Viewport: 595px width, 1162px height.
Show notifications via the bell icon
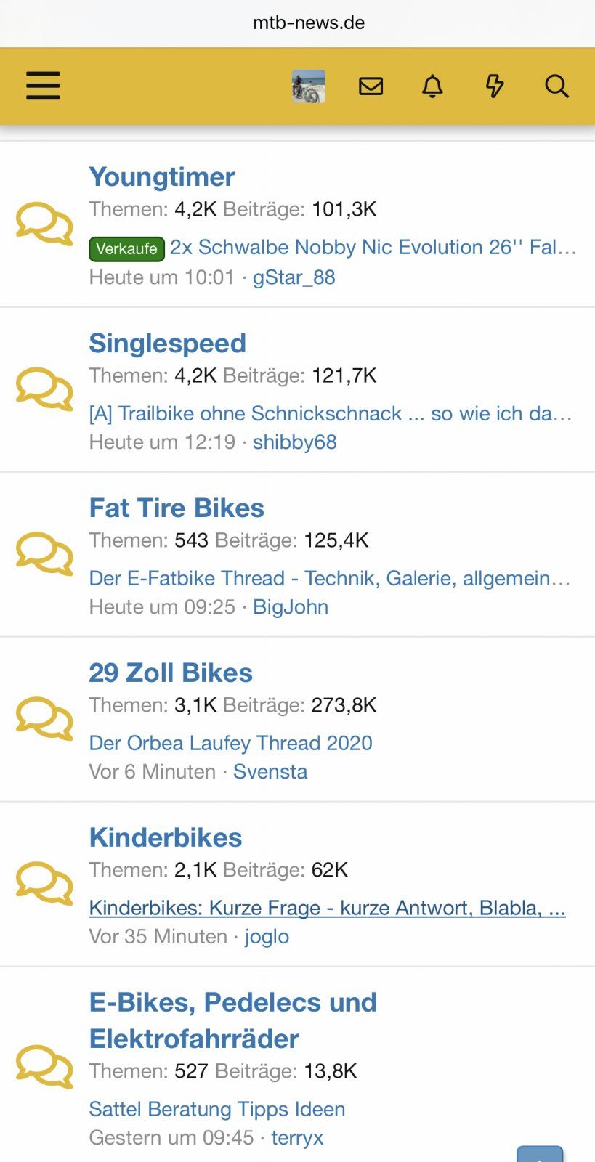coord(432,86)
